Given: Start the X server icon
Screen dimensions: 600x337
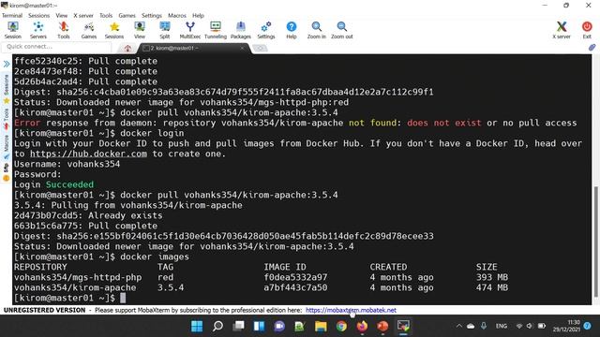Looking at the screenshot, I should tap(562, 30).
